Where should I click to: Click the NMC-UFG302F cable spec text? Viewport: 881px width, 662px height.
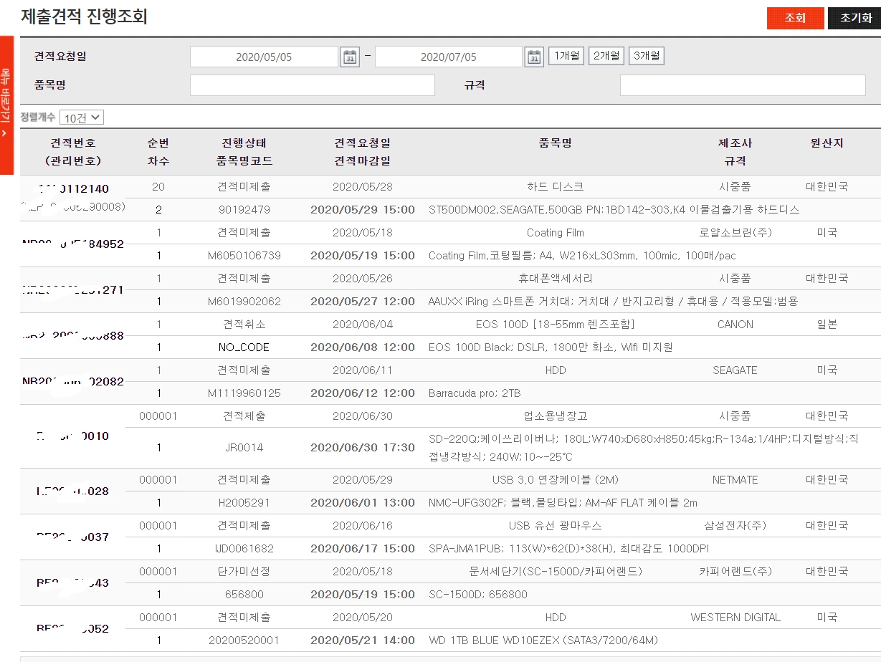pyautogui.click(x=563, y=503)
